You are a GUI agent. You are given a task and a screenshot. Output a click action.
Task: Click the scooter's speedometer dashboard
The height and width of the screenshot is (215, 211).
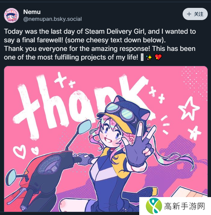click(x=49, y=164)
